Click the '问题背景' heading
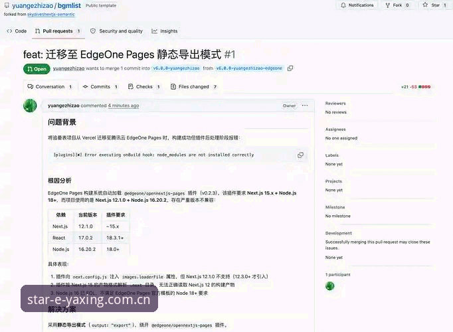 pos(62,122)
